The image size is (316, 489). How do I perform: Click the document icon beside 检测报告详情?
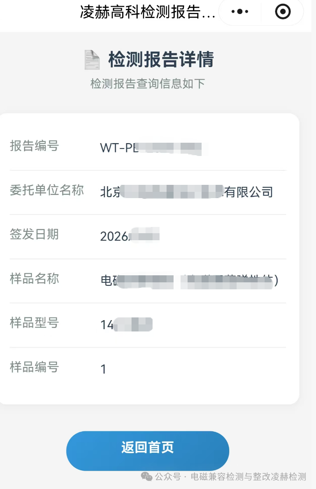[92, 60]
